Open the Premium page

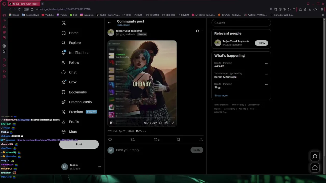click(x=79, y=112)
